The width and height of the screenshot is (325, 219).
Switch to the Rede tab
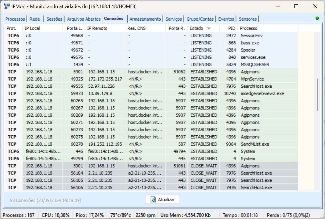(35, 19)
